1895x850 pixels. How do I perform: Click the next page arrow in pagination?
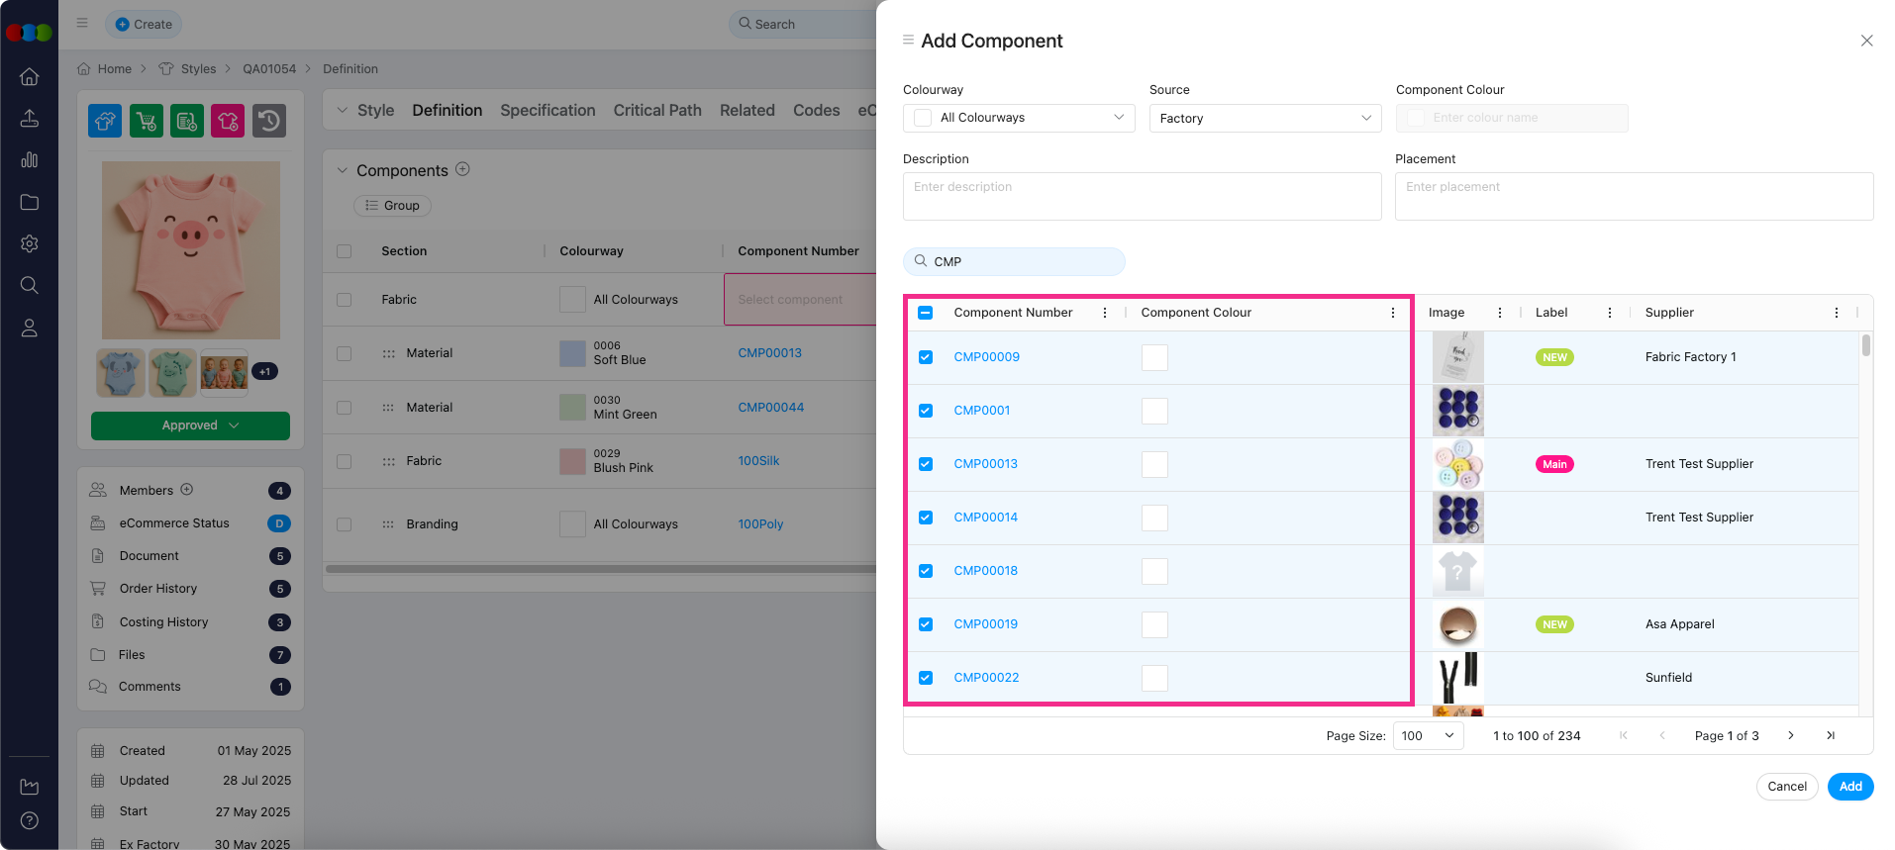1790,735
